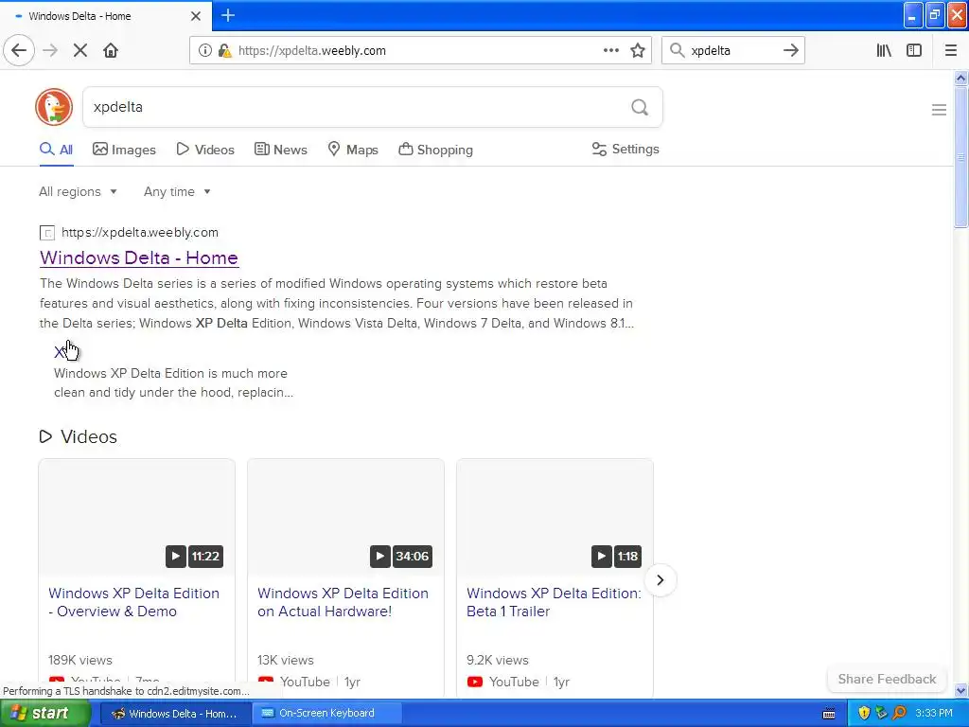Submit search bar query with arrow
969x727 pixels.
(x=791, y=50)
